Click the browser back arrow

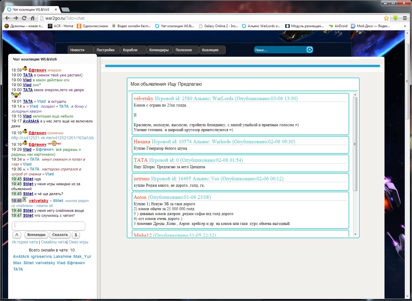(8, 18)
